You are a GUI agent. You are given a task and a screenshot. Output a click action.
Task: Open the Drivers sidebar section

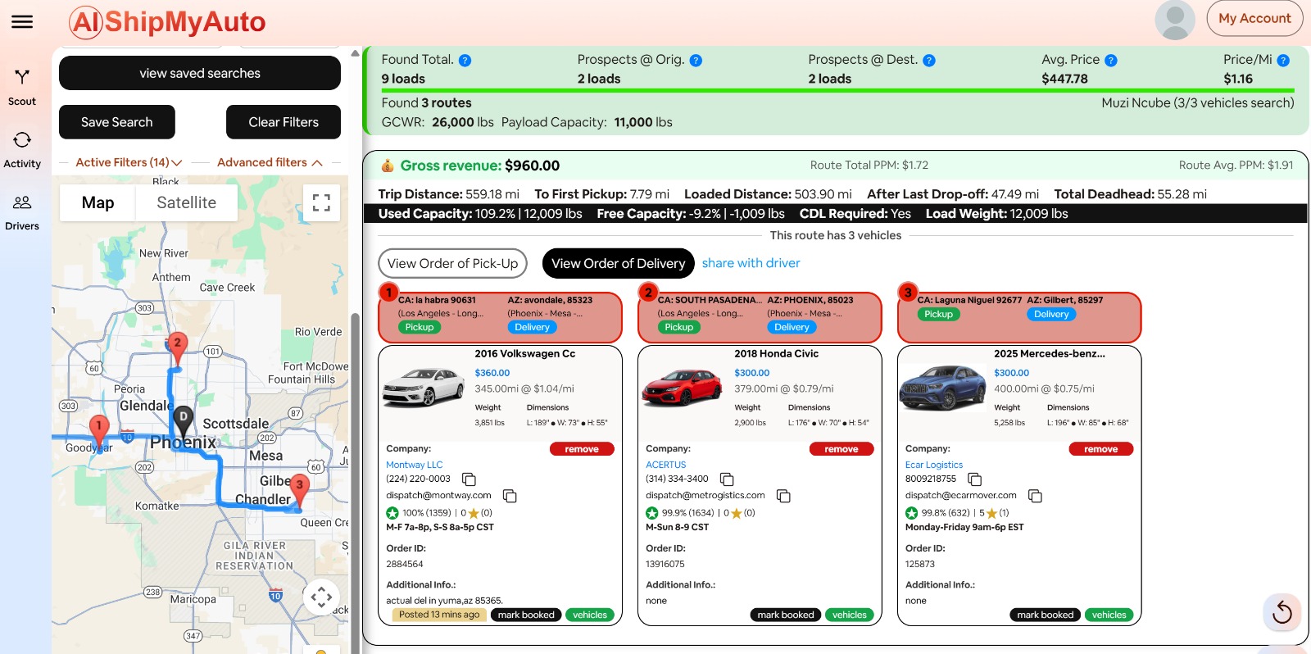click(x=22, y=211)
